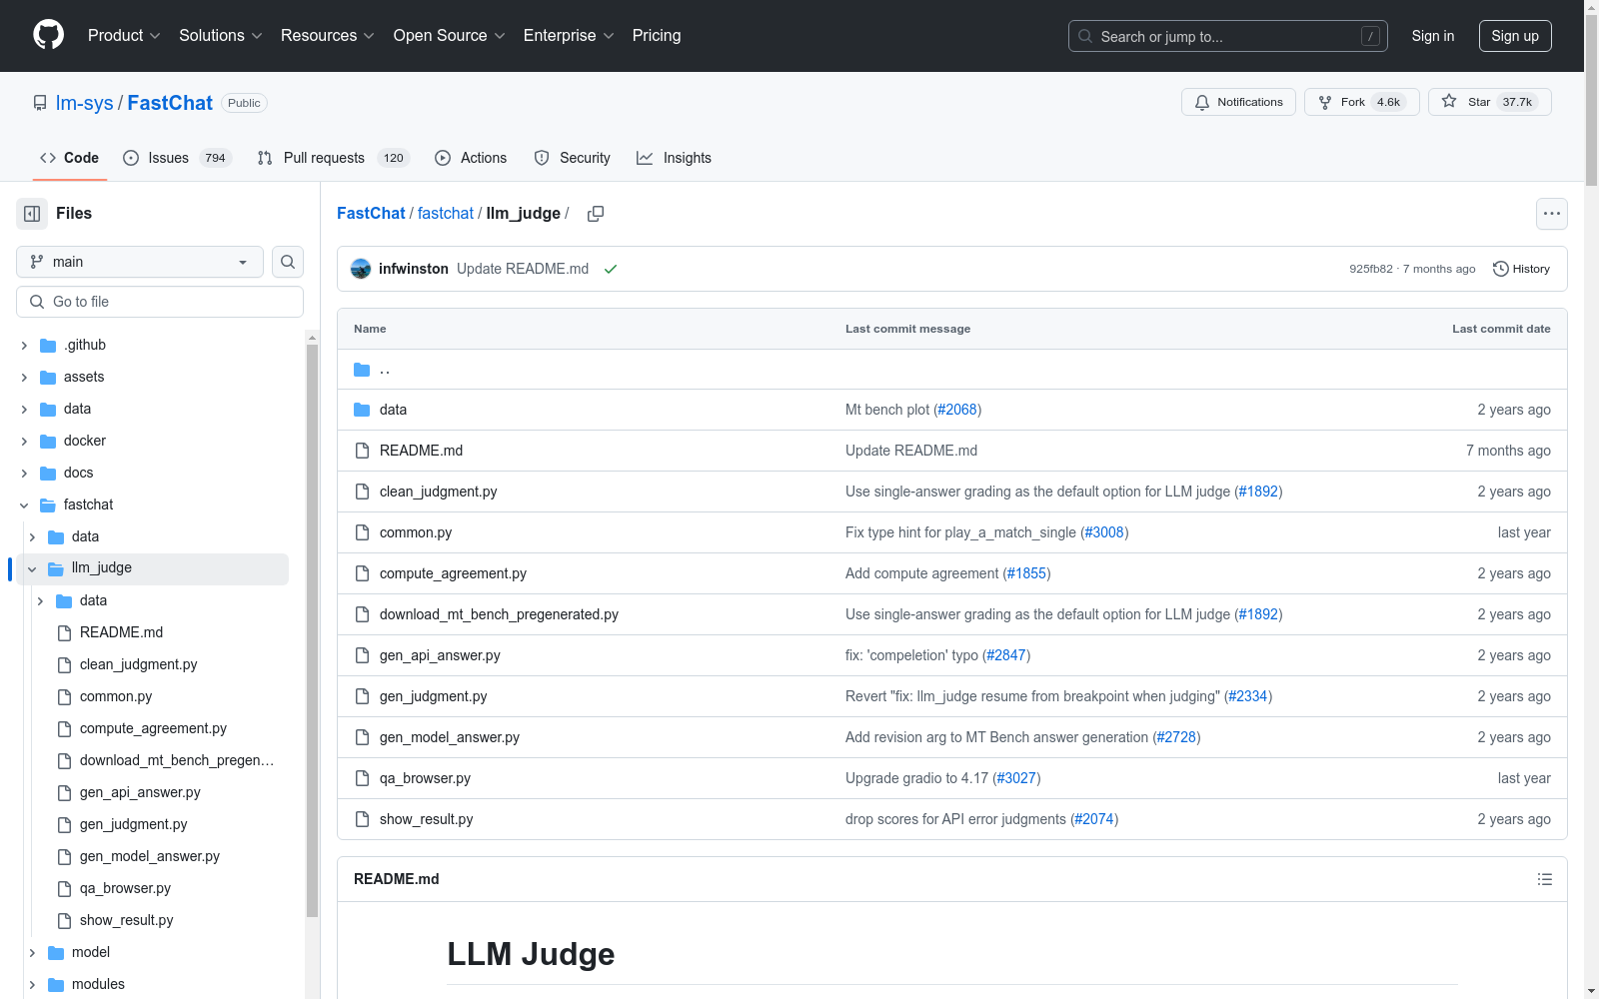Focus the Search or jump to field
The image size is (1599, 999).
tap(1227, 36)
